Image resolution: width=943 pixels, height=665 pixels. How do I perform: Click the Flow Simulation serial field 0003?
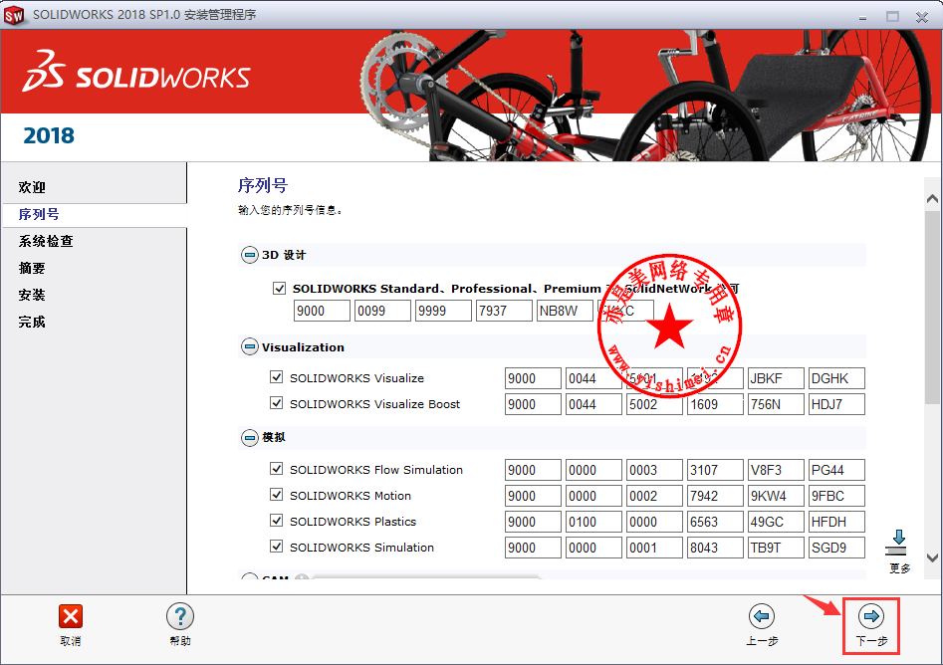click(654, 470)
